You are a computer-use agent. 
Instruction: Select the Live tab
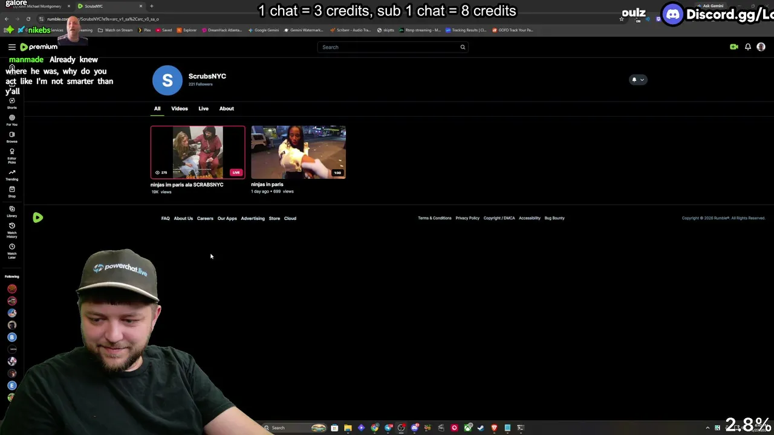(203, 109)
